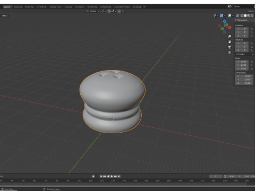Open the overlays options dropdown arrow
Viewport: 255px width, 191px height.
click(x=233, y=16)
